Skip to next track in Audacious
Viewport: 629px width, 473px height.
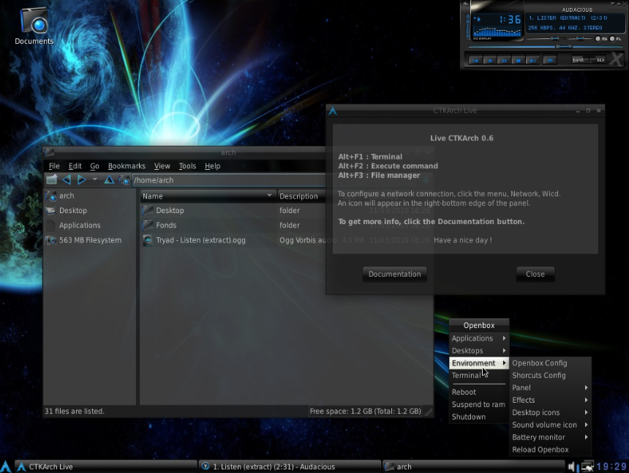(532, 60)
